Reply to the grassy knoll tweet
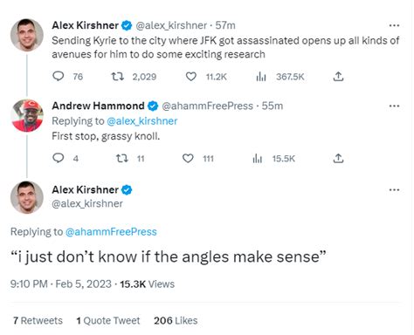This screenshot has height=335, width=414. 59,158
